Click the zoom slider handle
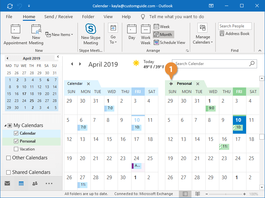 pos(226,194)
